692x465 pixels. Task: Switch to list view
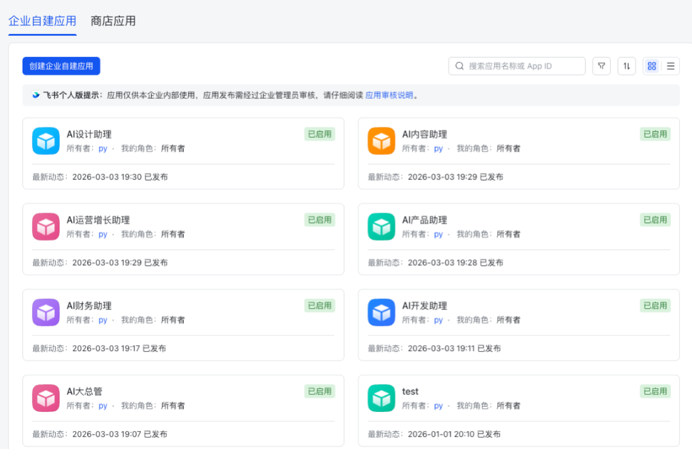(671, 66)
